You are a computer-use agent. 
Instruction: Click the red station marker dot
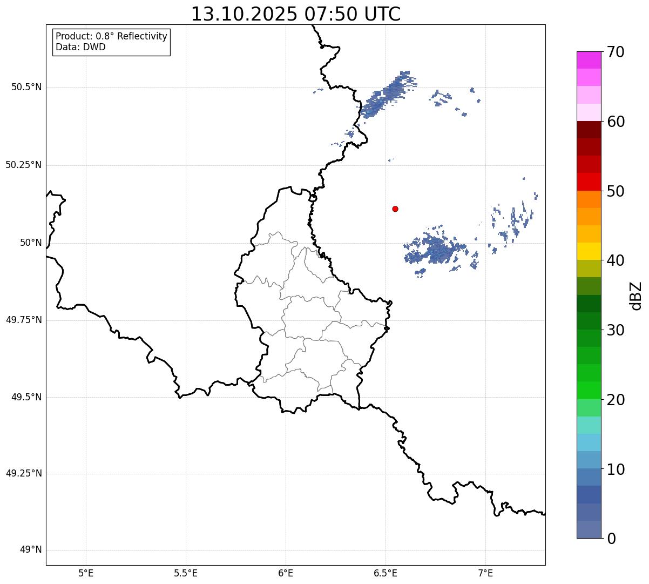coord(395,209)
